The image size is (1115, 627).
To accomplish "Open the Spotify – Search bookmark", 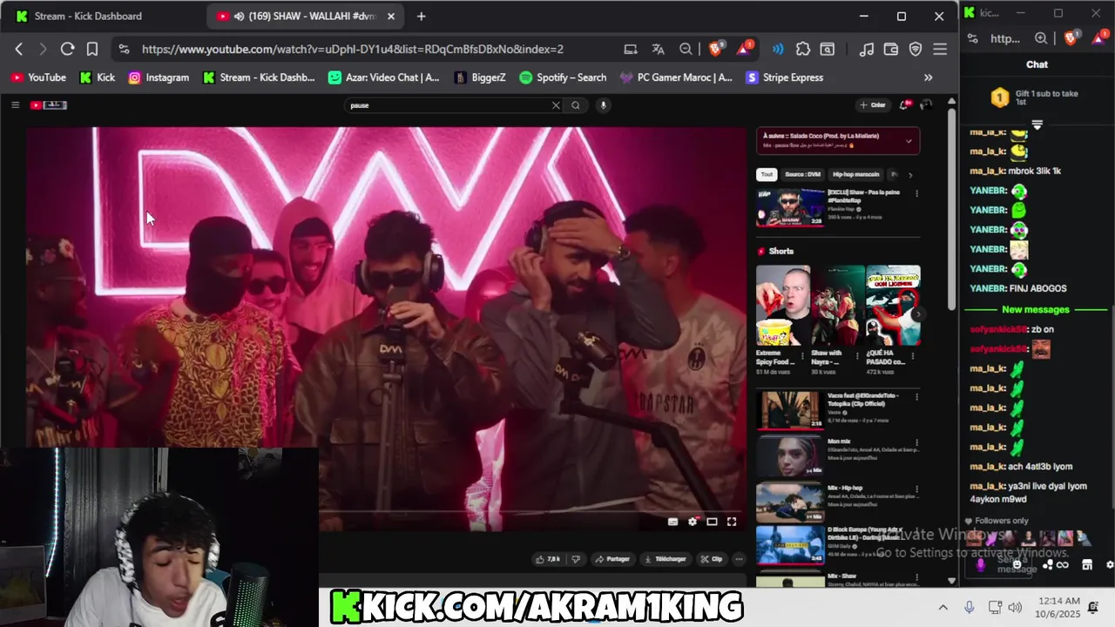I will tap(563, 78).
